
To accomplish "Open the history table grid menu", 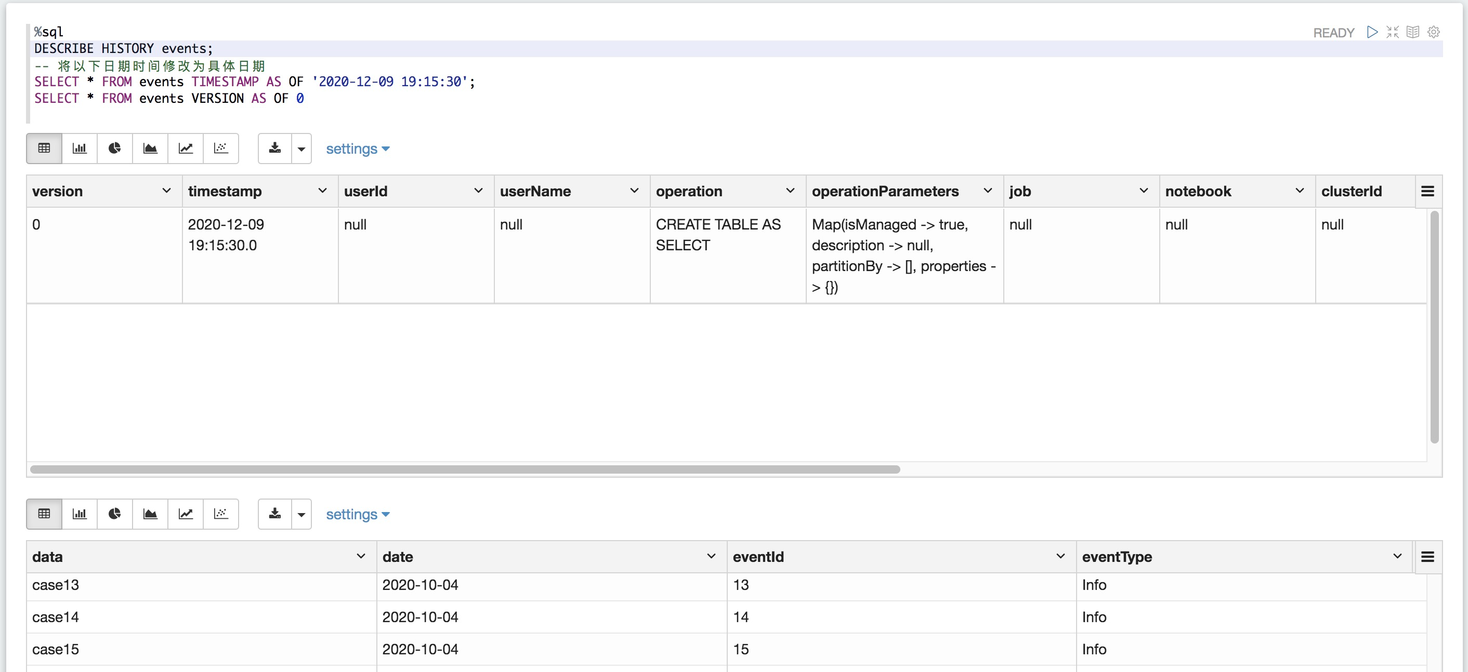I will coord(1427,191).
